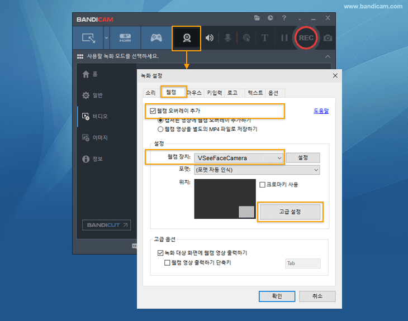The height and width of the screenshot is (321, 408).
Task: Open 일반 settings in sidebar
Action: pos(92,95)
